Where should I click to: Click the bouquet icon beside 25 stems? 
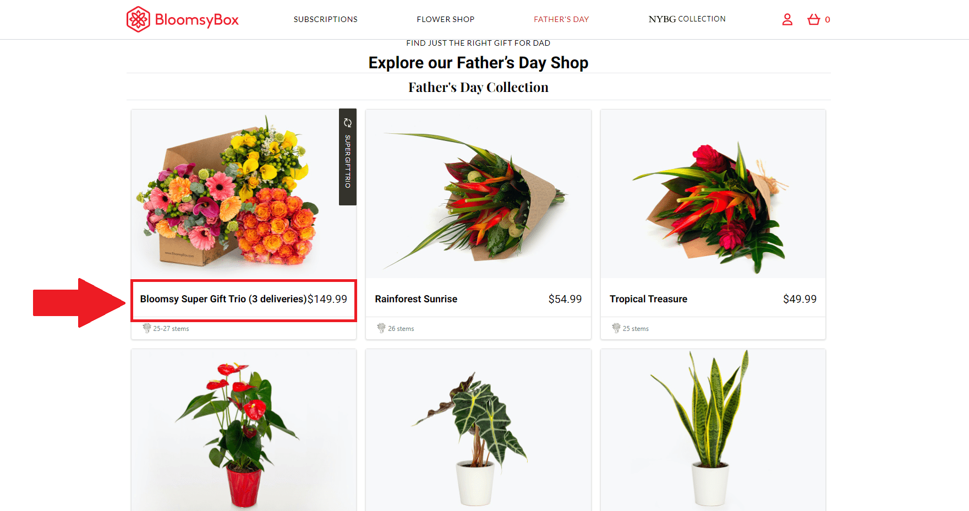(616, 328)
